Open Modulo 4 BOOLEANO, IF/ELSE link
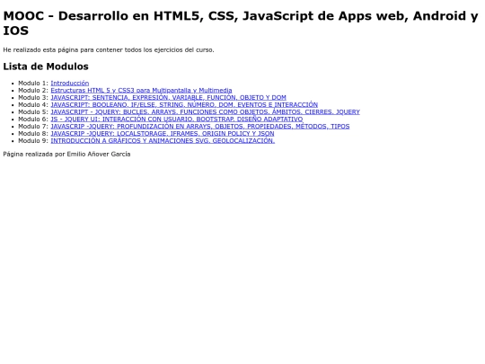The height and width of the screenshot is (364, 485). pos(184,104)
